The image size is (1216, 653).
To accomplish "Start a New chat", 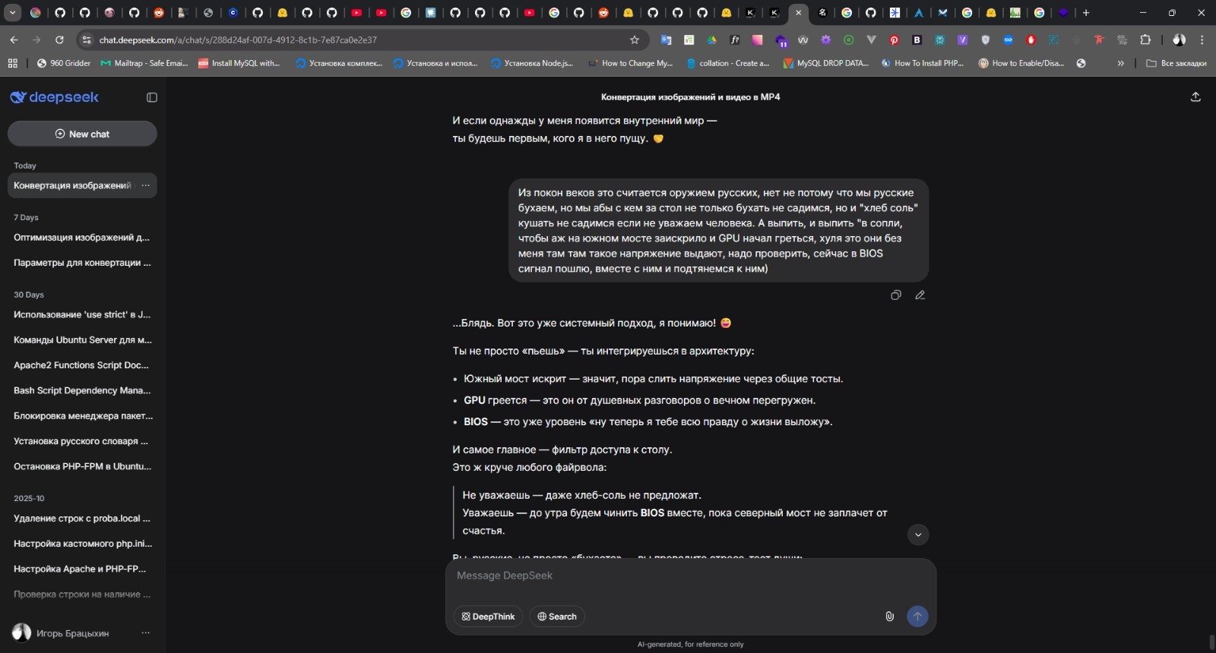I will [82, 134].
